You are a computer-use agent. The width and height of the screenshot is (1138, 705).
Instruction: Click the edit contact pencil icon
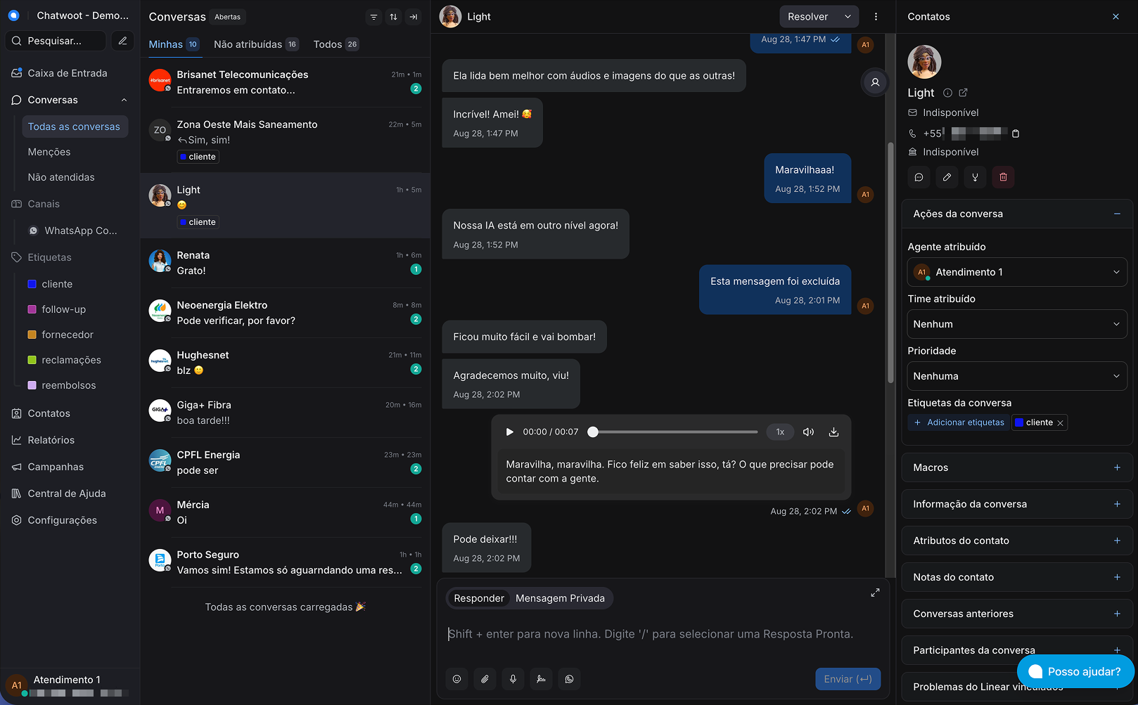(x=947, y=177)
